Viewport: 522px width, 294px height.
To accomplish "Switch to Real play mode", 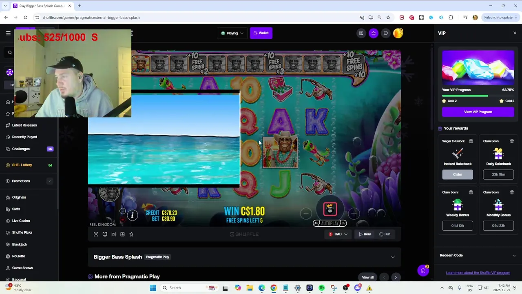I will tap(365, 234).
